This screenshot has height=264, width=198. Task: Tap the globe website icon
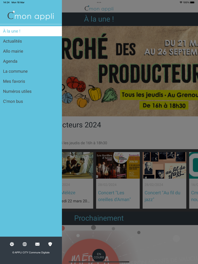(25, 244)
